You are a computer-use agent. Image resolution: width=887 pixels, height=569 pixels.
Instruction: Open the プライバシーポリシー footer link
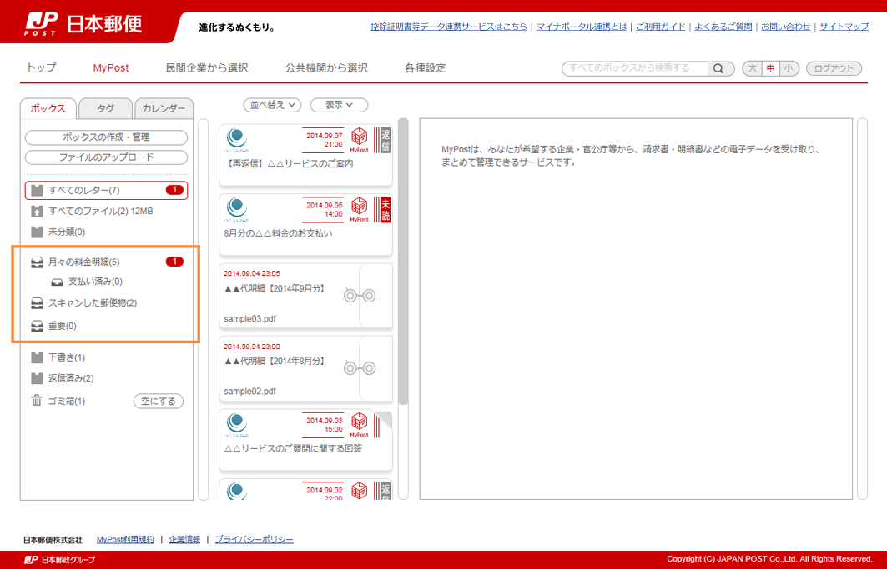254,540
